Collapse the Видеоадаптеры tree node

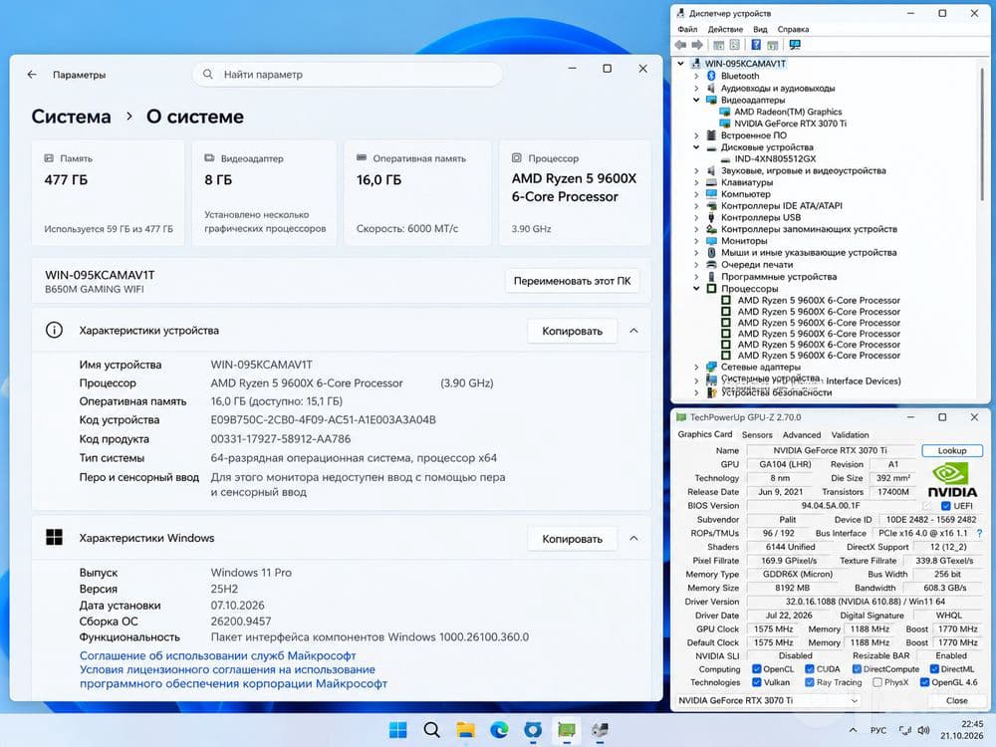click(697, 100)
